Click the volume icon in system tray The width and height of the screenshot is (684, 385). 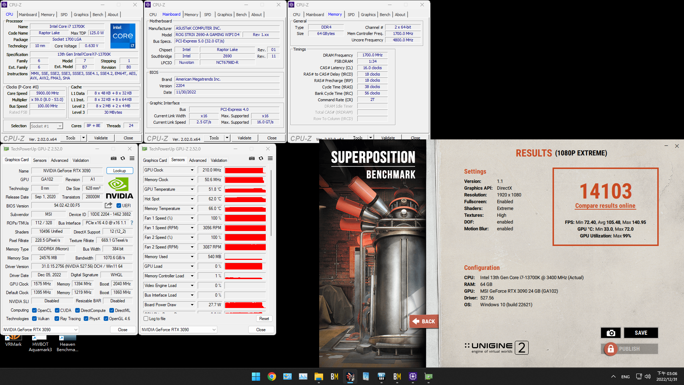tap(648, 376)
